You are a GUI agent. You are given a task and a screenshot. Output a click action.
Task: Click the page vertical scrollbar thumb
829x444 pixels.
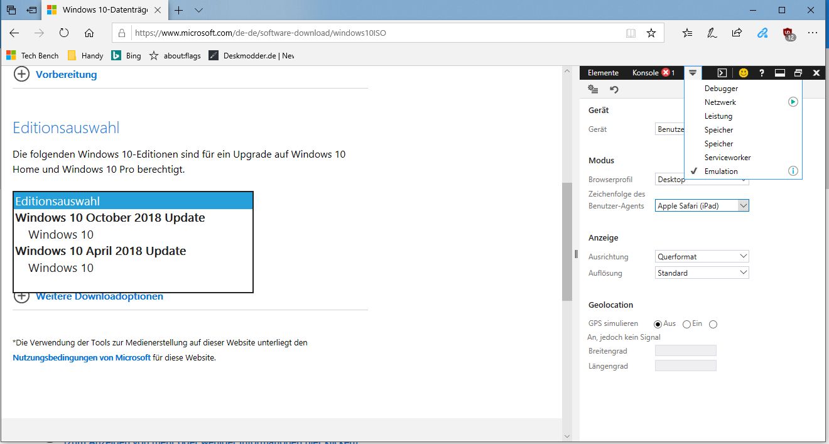(567, 241)
